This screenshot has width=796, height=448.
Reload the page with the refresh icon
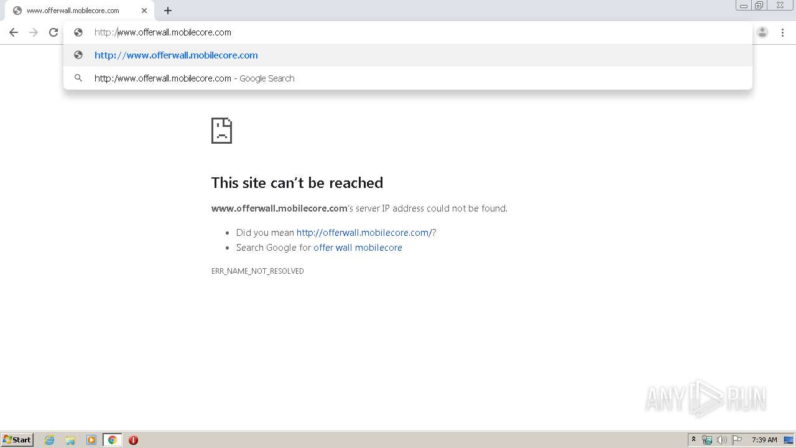point(53,32)
